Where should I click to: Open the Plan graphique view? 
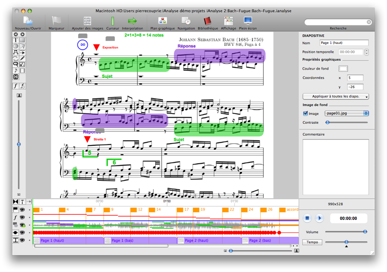pos(163,21)
